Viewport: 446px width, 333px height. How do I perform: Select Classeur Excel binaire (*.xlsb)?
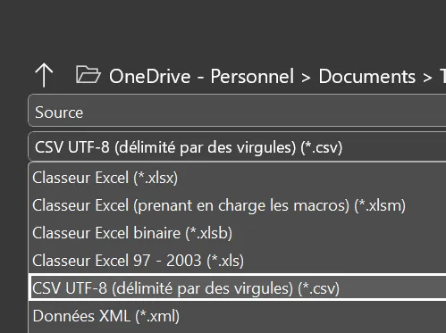point(238,233)
